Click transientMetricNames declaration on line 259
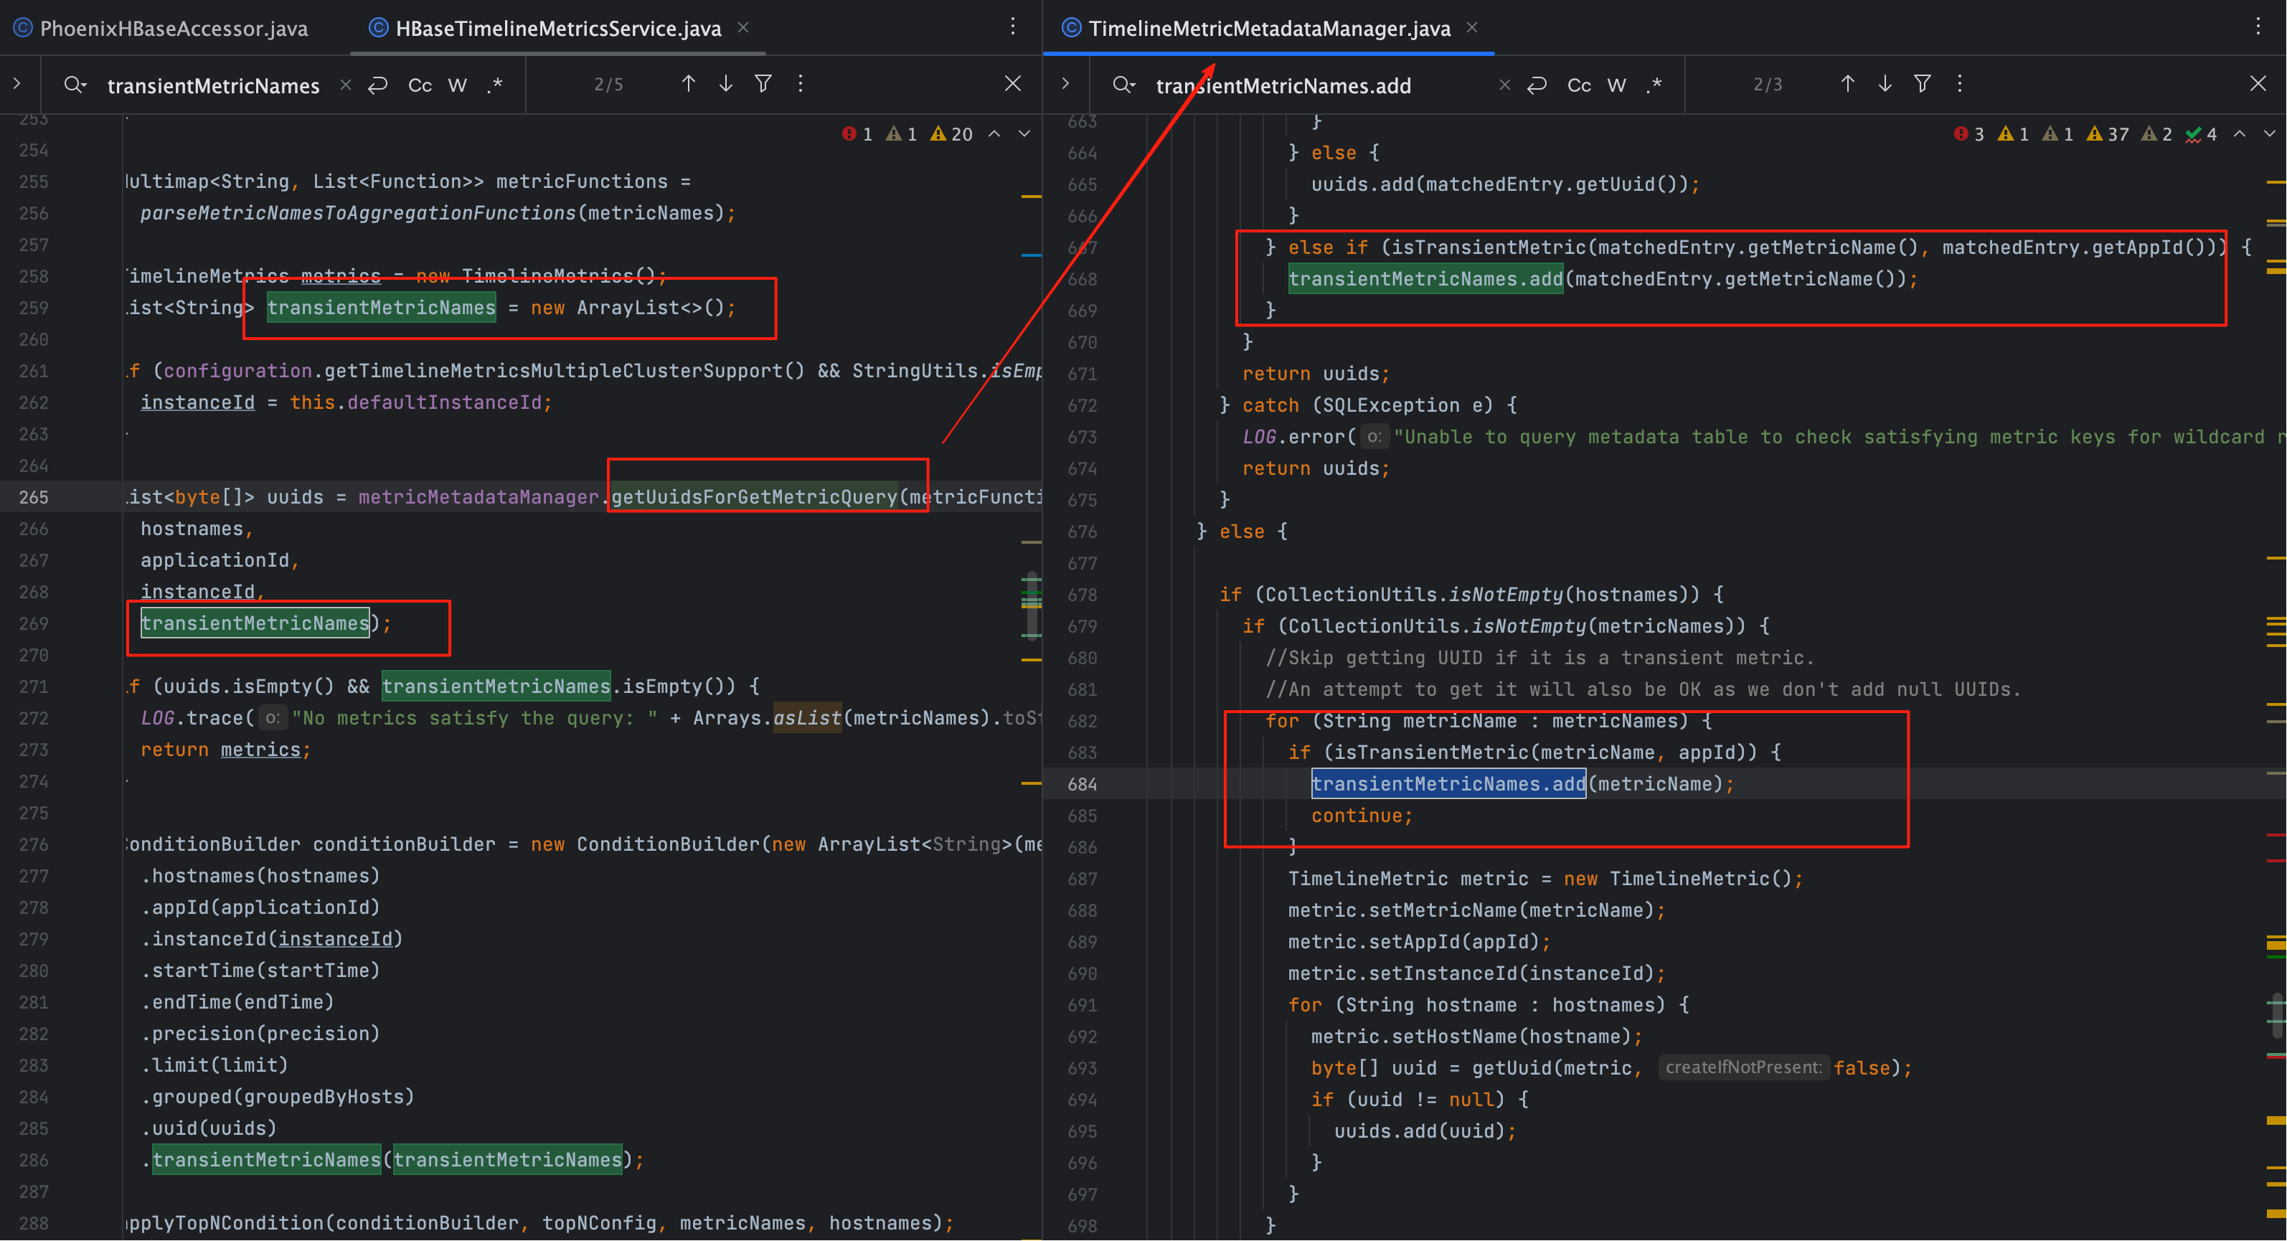 coord(381,308)
